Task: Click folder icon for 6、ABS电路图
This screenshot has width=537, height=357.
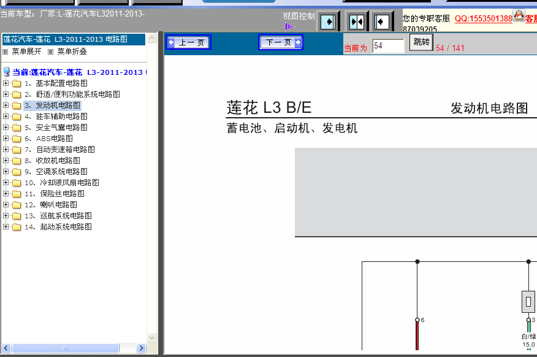Action: [x=17, y=139]
